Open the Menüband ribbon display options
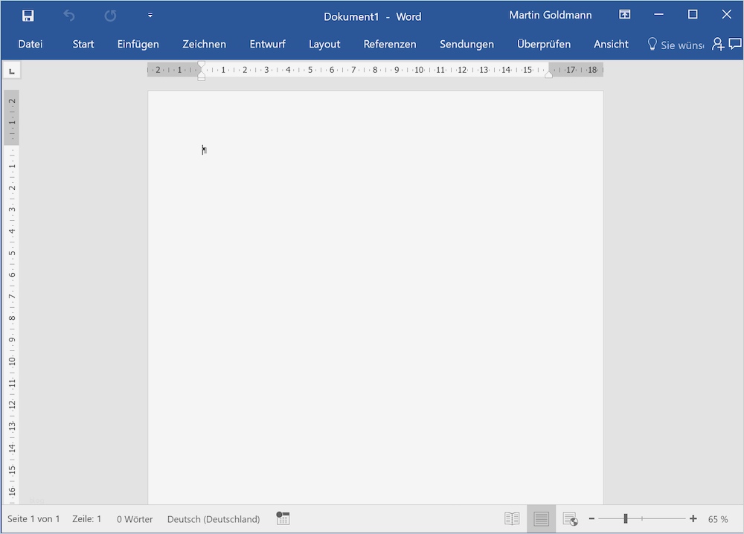744x534 pixels. click(x=624, y=13)
